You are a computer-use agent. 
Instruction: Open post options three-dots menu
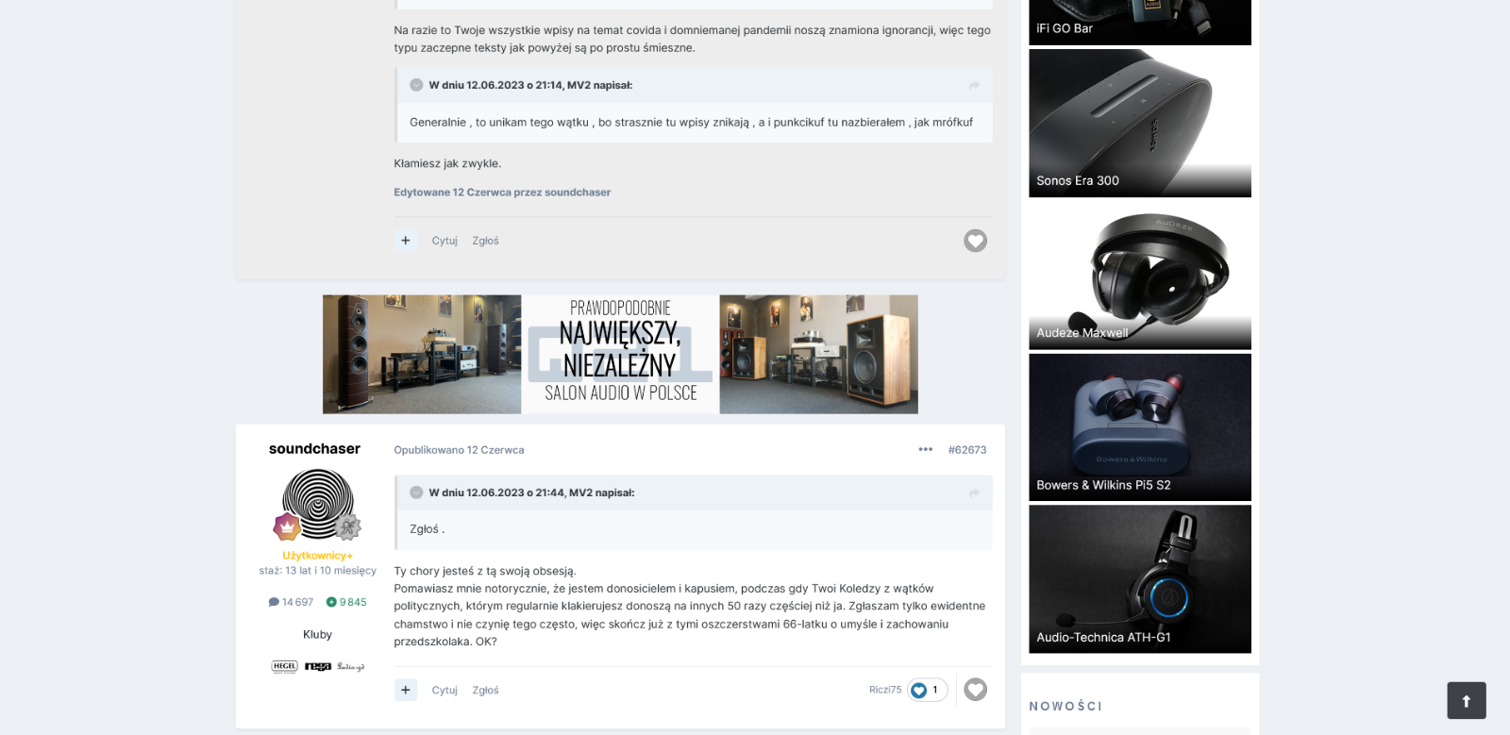926,449
